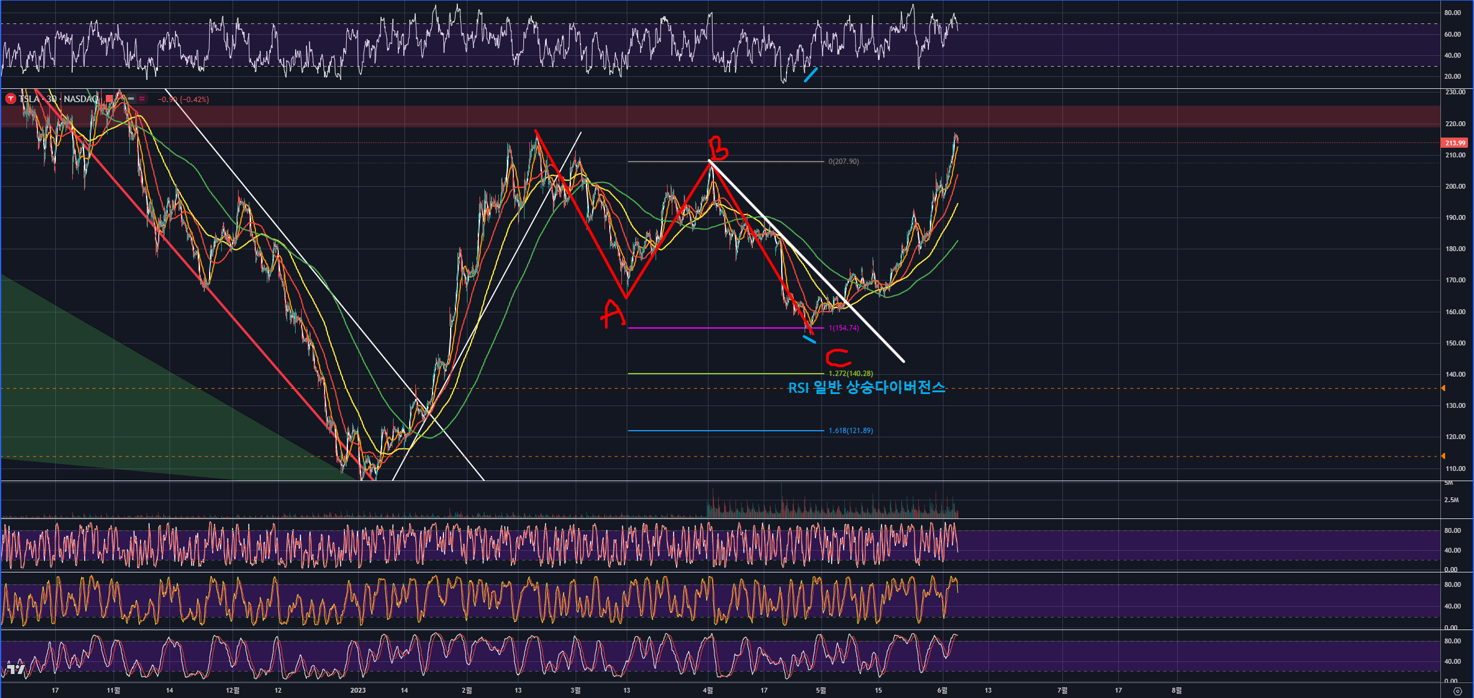
Task: Select the red letter A drawing
Action: (x=613, y=314)
